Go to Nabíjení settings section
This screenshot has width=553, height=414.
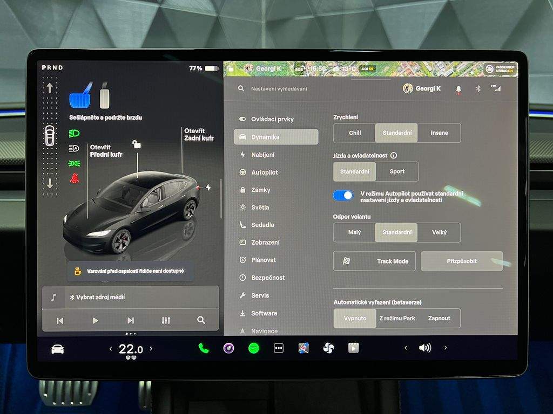pos(262,155)
